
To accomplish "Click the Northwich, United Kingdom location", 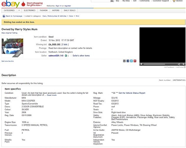I will click(61, 52).
